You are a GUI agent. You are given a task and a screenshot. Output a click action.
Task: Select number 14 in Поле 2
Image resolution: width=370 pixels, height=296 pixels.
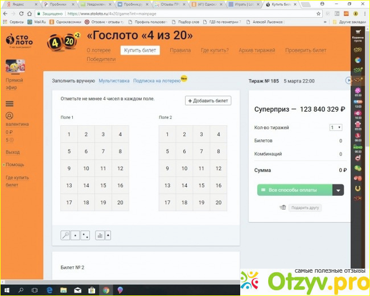184,186
